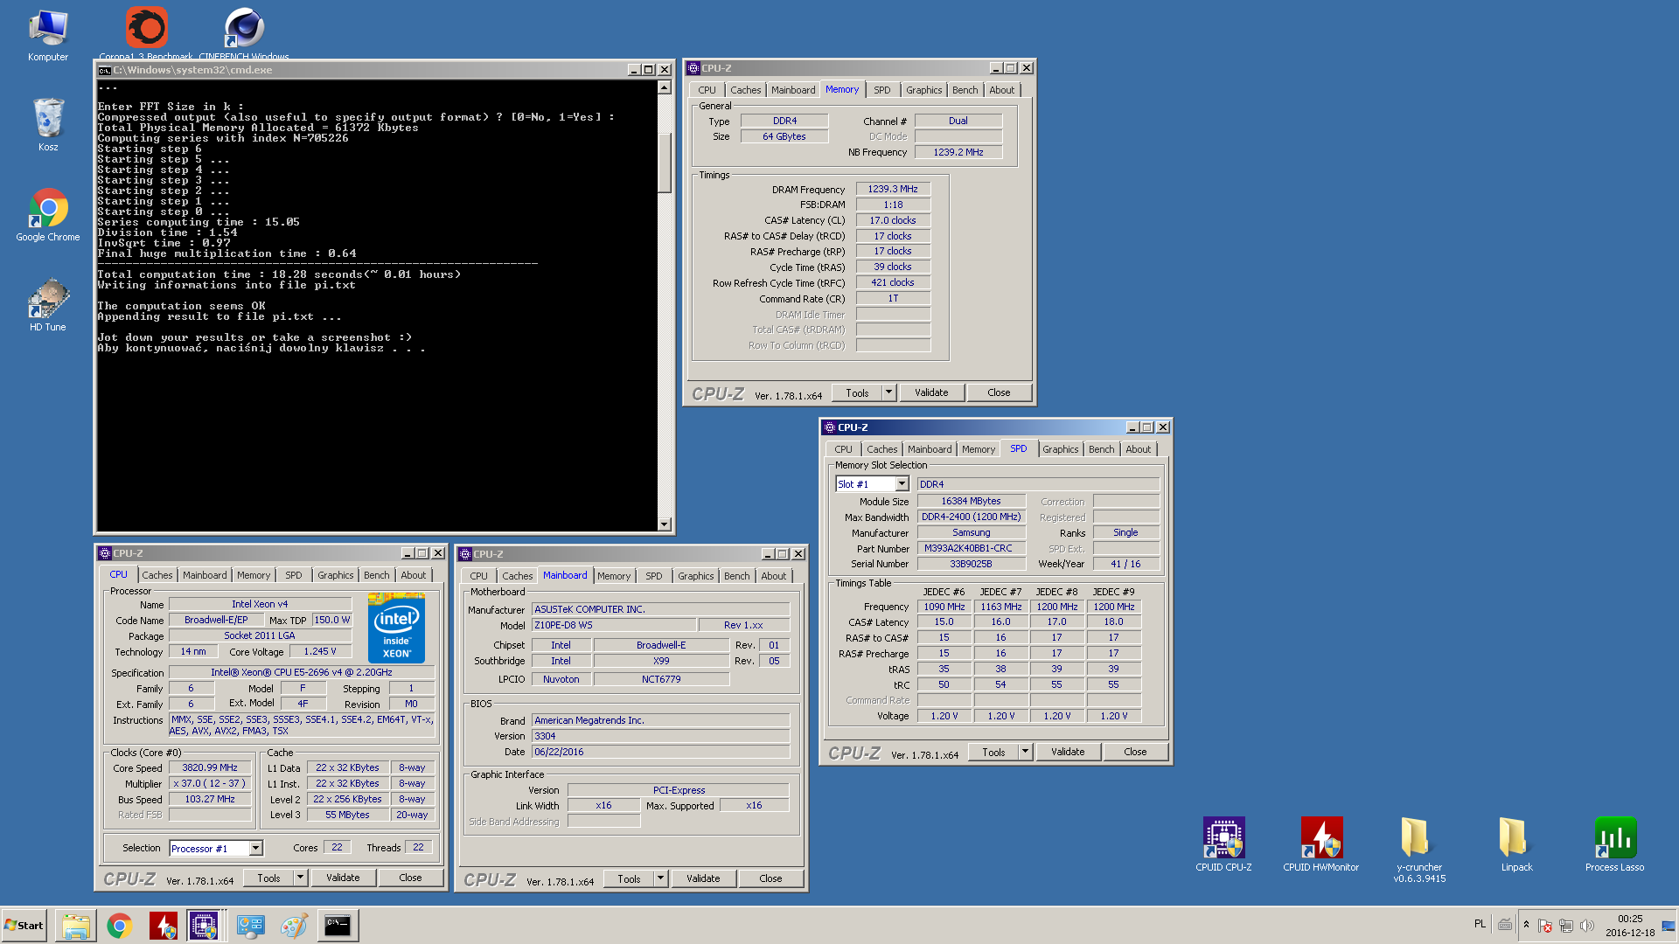Click the Module Size 16384 MBytes field
Screen dimensions: 1679x944
click(972, 501)
